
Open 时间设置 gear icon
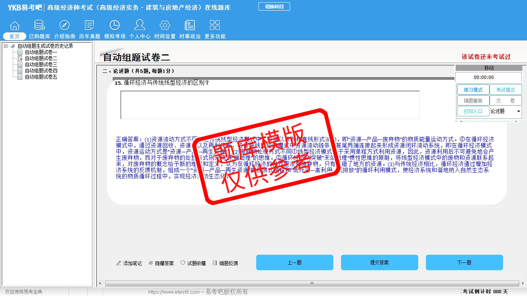(165, 26)
